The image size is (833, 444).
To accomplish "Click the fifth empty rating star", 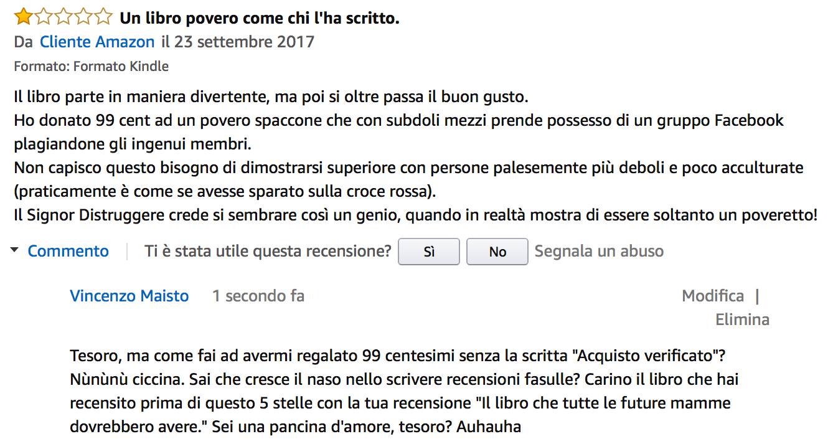I will coord(103,17).
